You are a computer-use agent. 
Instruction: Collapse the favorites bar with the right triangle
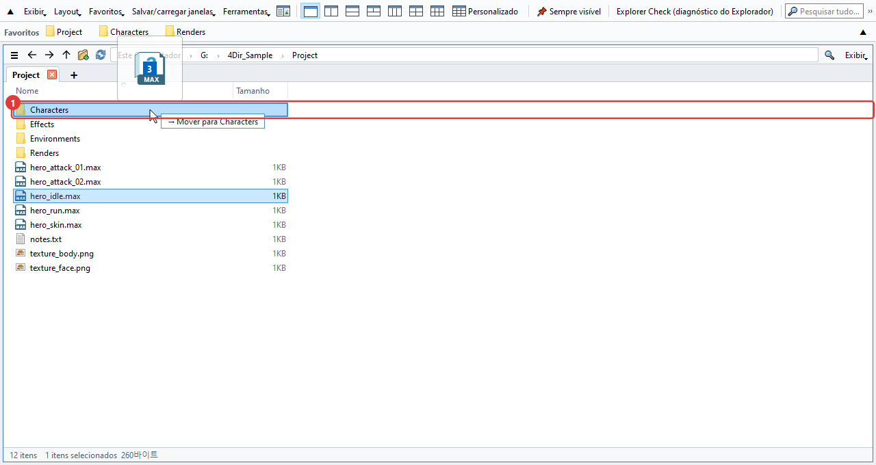tap(863, 32)
